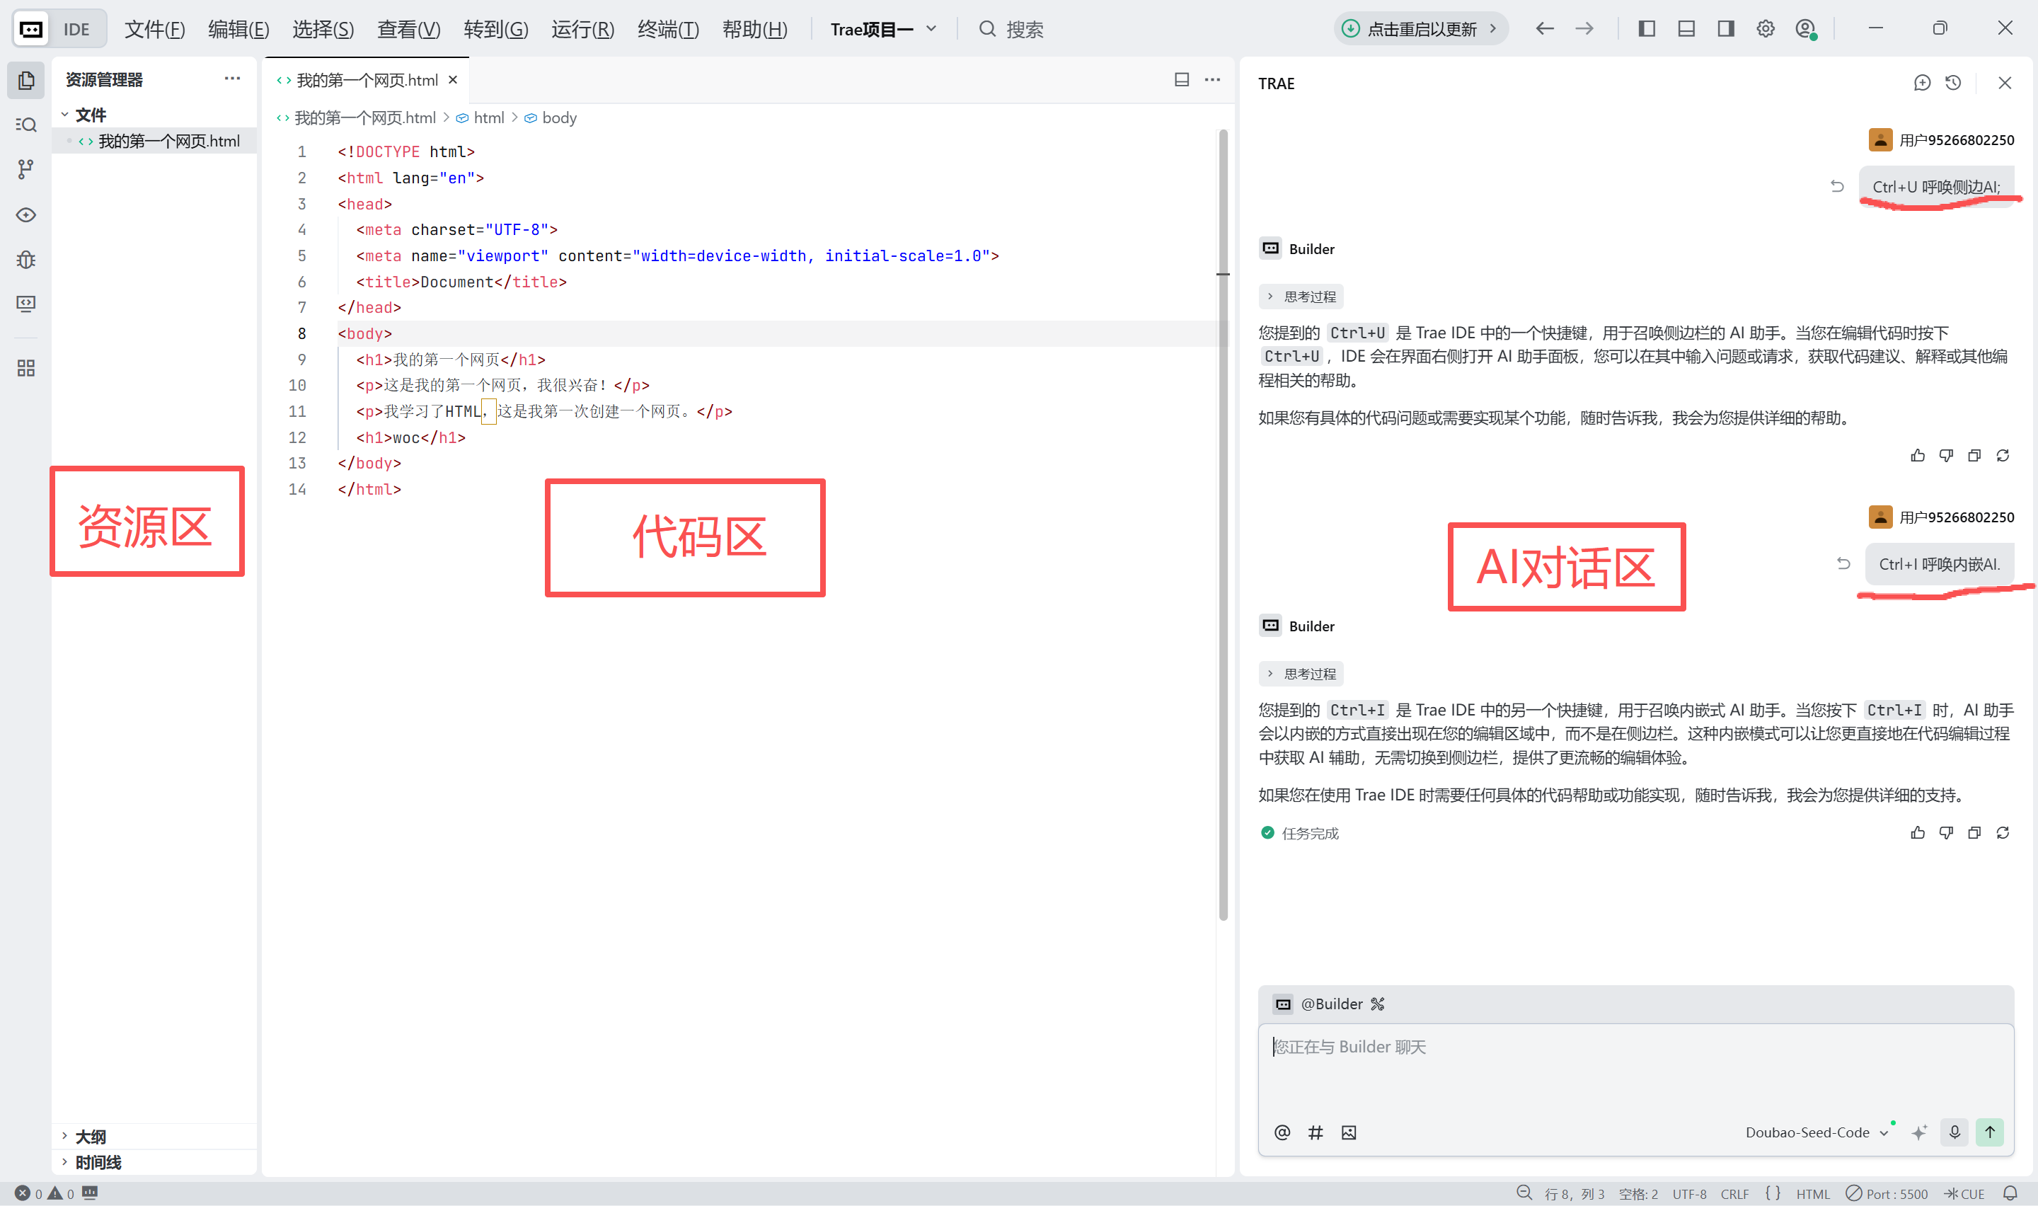2038x1206 pixels.
Task: Open the 终端(T) menu
Action: [668, 29]
